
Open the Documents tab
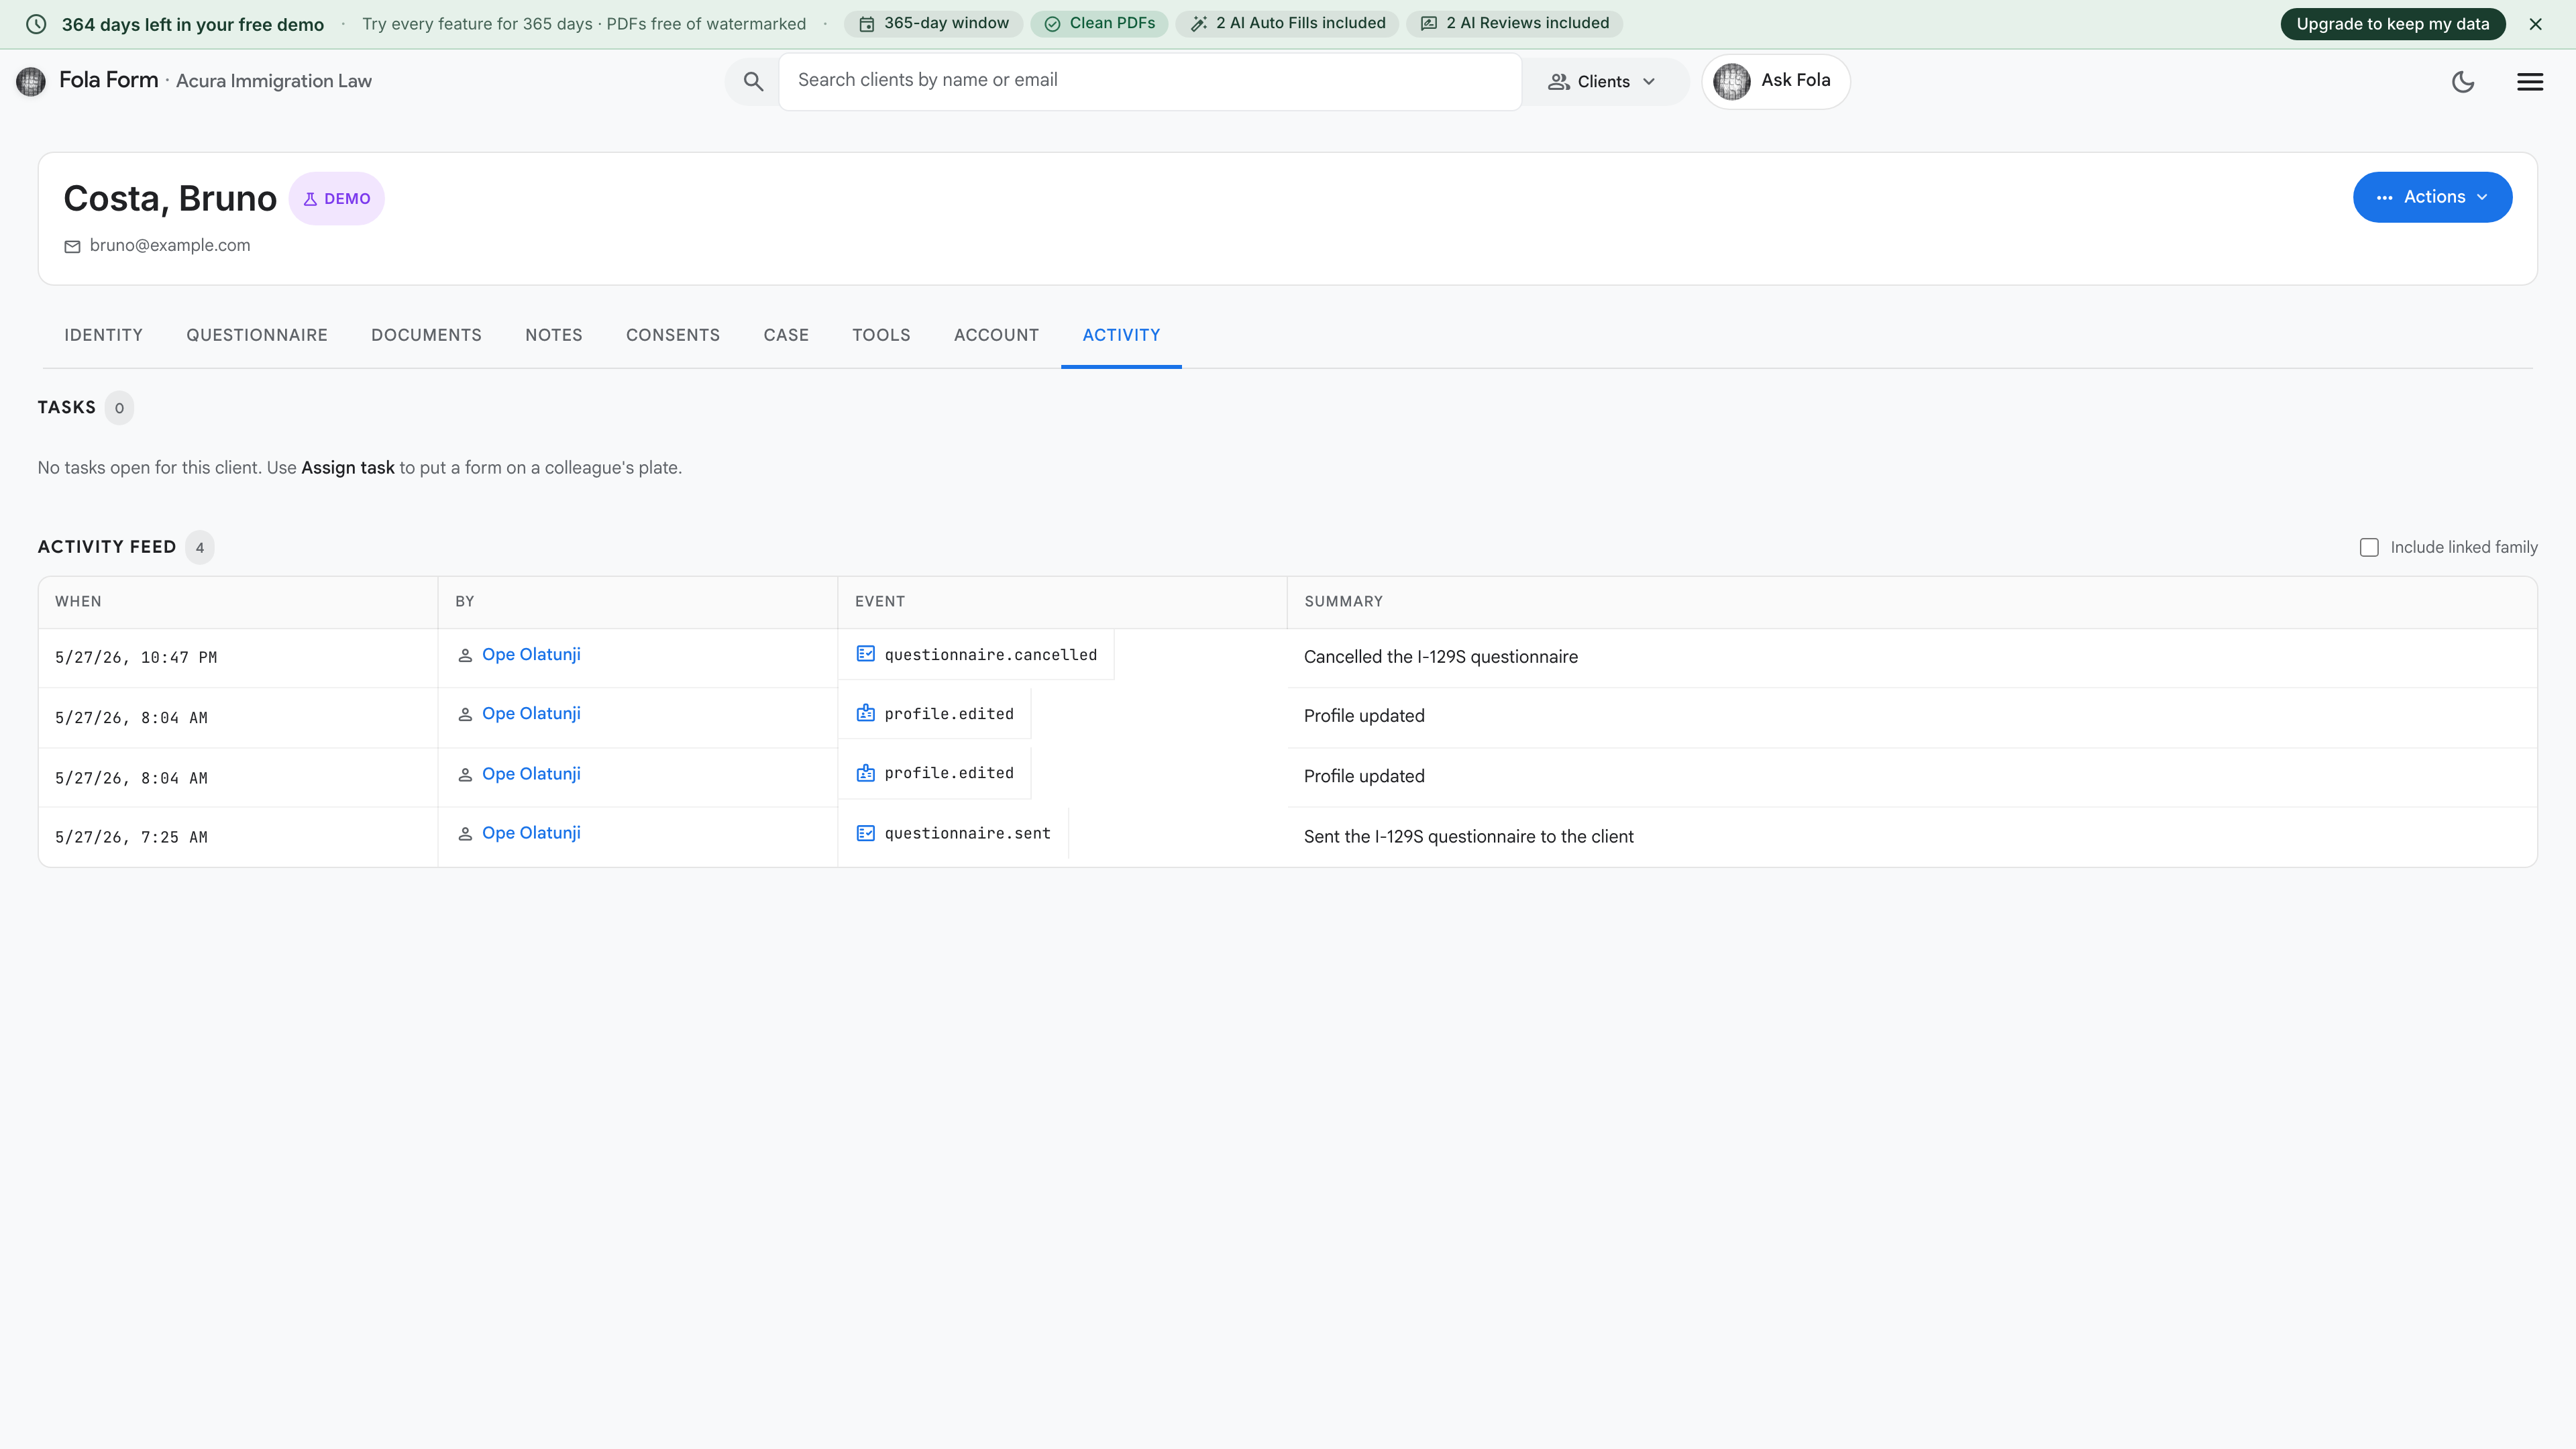click(426, 335)
